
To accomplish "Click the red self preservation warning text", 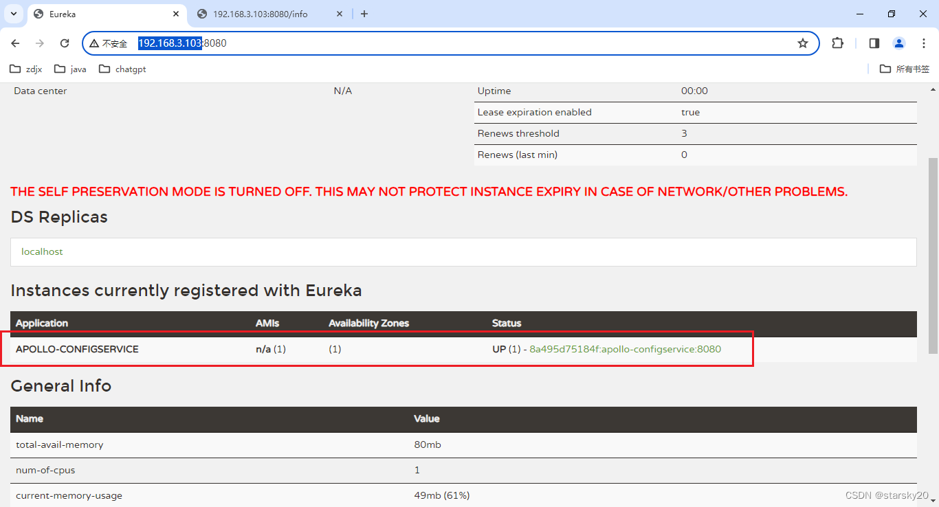I will click(429, 192).
